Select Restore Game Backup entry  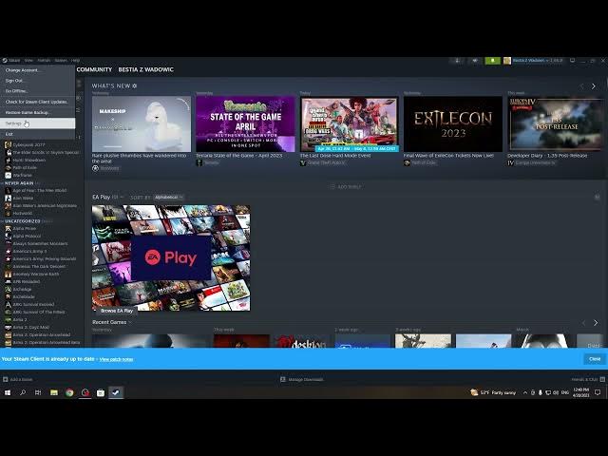[37, 112]
